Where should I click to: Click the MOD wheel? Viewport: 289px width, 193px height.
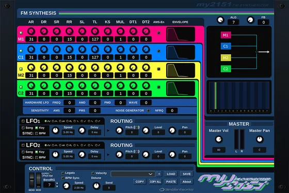click(x=38, y=180)
